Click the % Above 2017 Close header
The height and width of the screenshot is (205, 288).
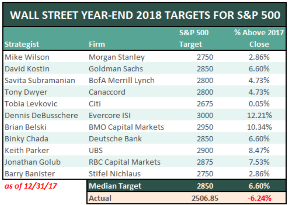tap(259, 38)
